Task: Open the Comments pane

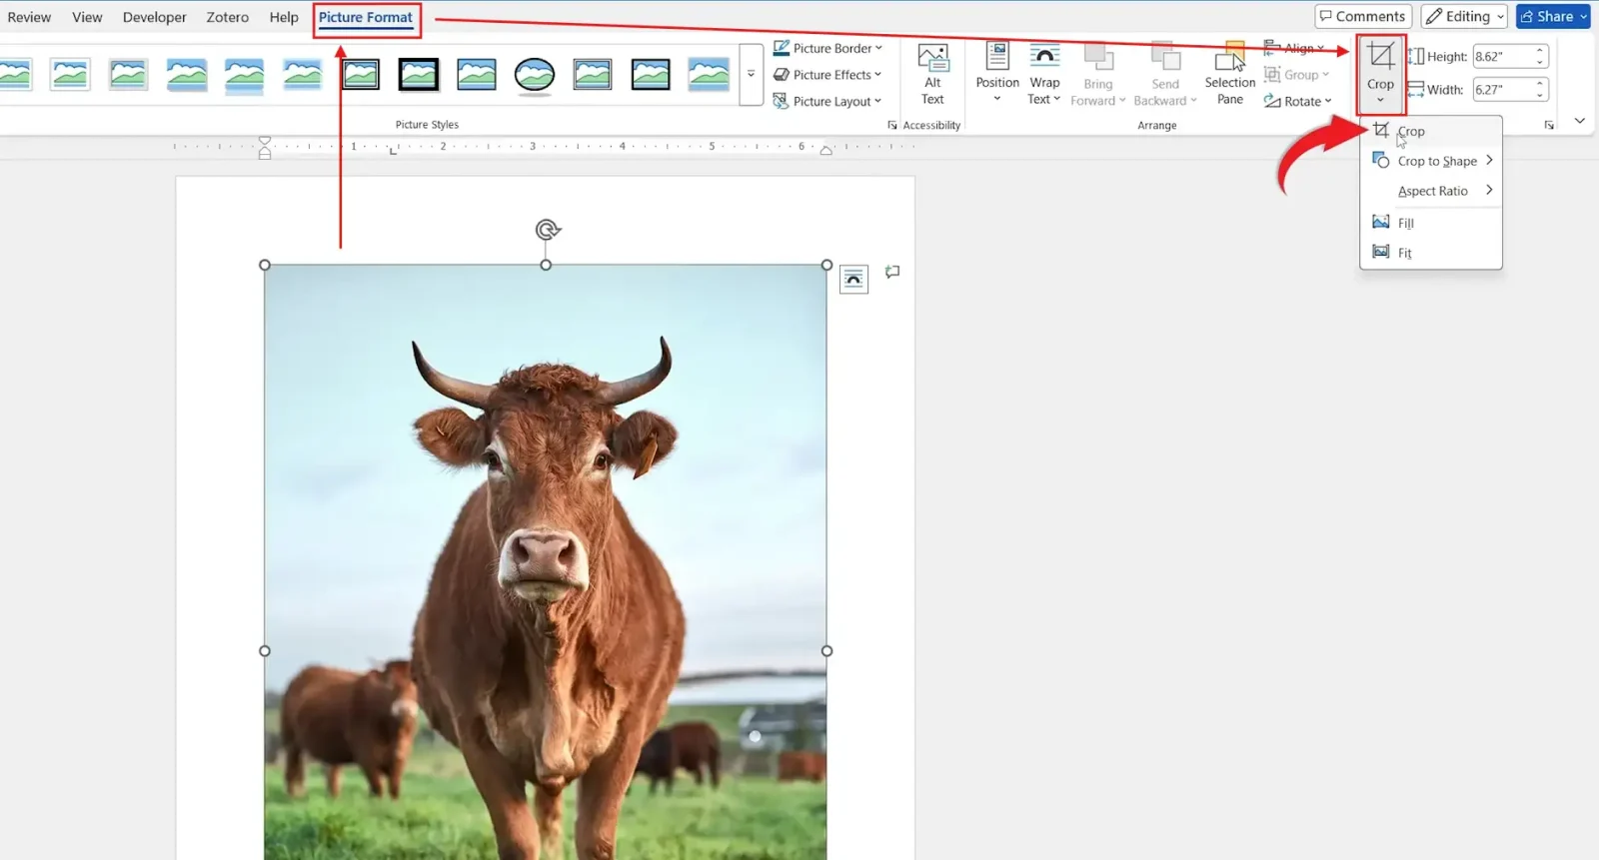Action: coord(1363,16)
